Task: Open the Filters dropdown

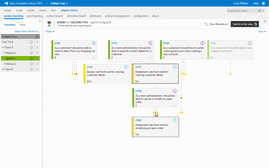Action: pos(50,32)
